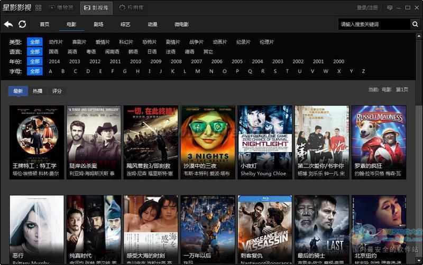The image size is (423, 265).
Task: Filter movies by year 2005
Action: coord(237,61)
